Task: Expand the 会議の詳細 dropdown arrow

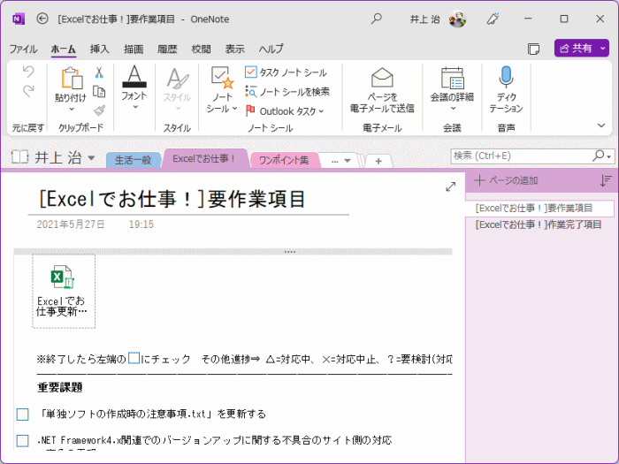Action: coord(453,108)
